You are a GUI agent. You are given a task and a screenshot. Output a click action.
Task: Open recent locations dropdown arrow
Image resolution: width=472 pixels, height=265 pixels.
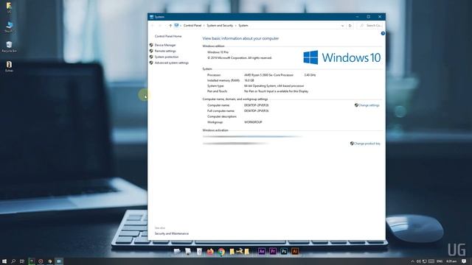coord(165,26)
